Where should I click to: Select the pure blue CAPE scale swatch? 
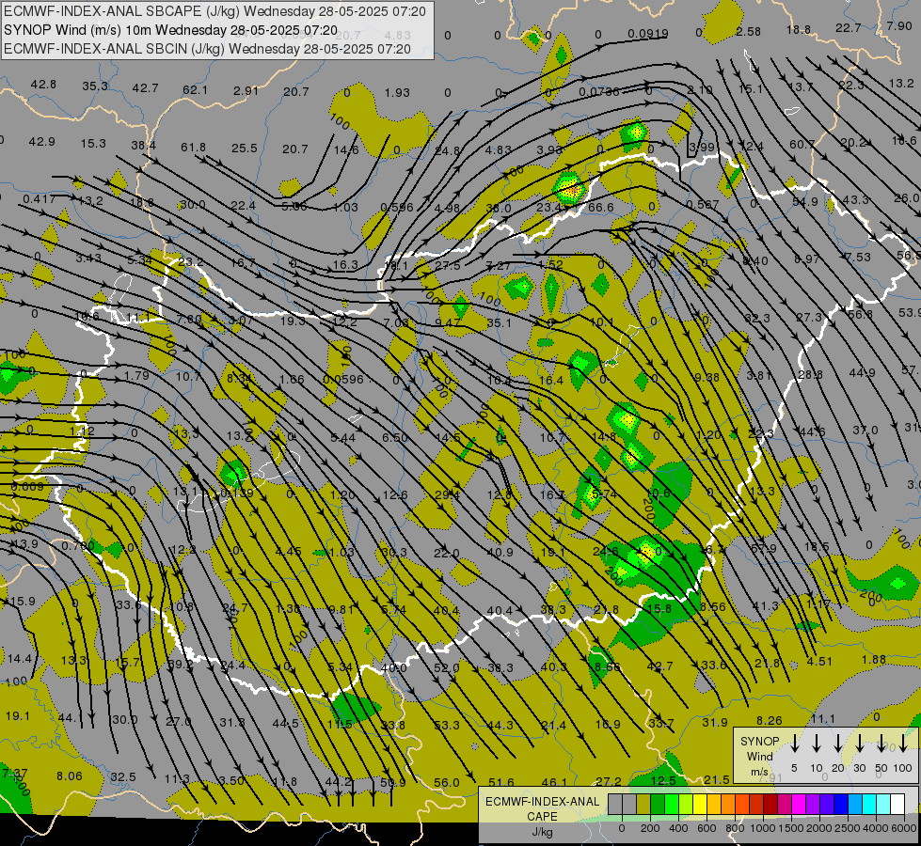[x=840, y=804]
